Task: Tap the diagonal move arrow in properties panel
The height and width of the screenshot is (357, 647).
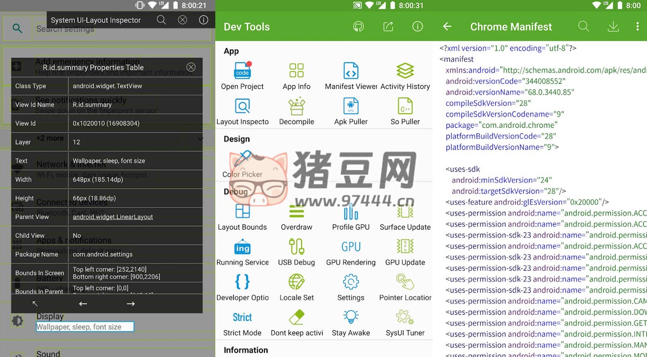Action: pyautogui.click(x=35, y=304)
